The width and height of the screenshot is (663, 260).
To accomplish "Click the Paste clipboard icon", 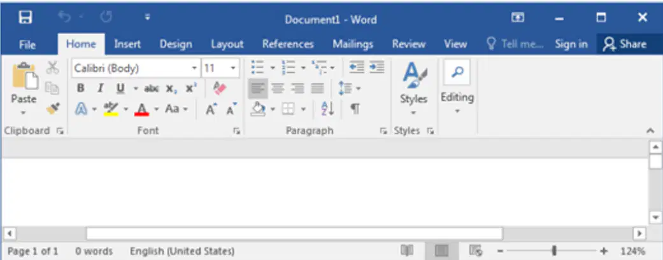I will pos(25,76).
